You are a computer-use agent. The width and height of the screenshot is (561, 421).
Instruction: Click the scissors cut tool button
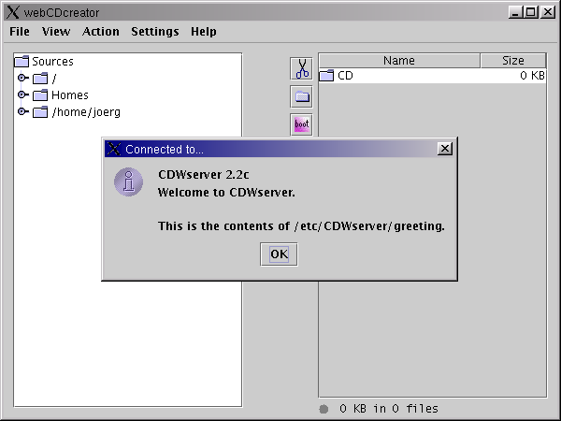point(301,68)
